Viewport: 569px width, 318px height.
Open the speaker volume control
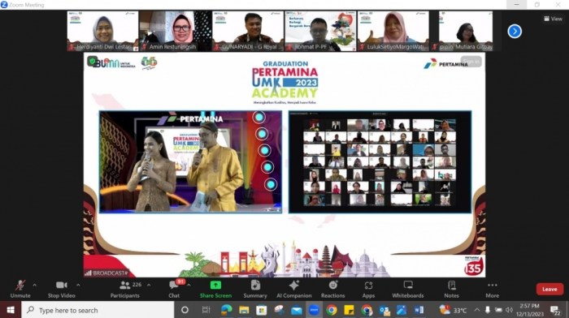[509, 310]
